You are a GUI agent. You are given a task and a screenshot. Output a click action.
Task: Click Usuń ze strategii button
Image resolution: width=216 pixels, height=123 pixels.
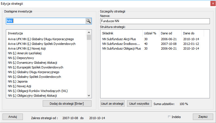click(x=112, y=104)
